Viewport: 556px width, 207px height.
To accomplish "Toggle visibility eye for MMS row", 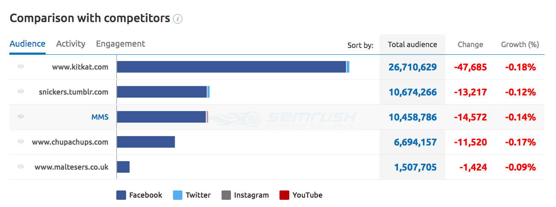I will (21, 117).
